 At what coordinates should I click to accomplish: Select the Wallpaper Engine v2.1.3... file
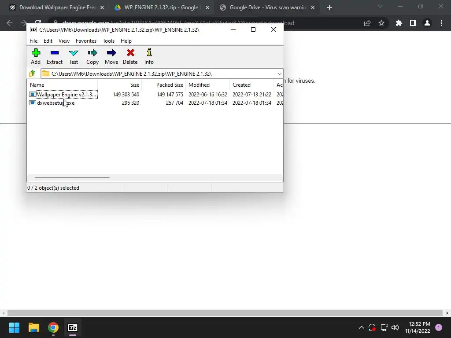click(x=67, y=95)
